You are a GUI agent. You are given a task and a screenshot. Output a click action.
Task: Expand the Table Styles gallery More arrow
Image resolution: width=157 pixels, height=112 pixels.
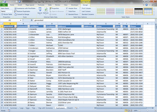click(154, 14)
